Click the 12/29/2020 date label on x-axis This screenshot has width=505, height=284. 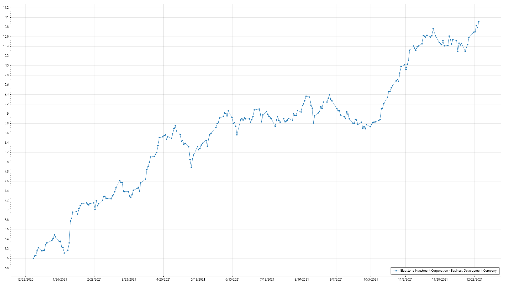(25, 279)
